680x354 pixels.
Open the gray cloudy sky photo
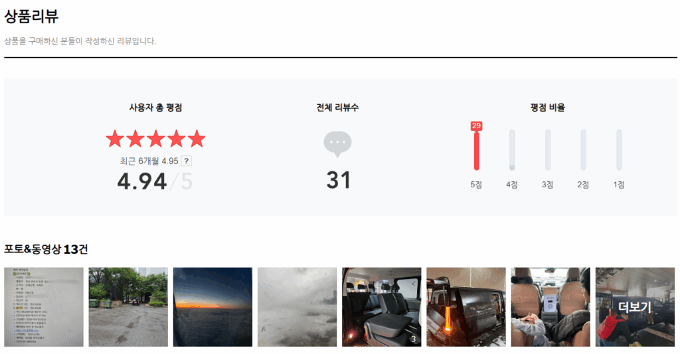click(x=297, y=307)
